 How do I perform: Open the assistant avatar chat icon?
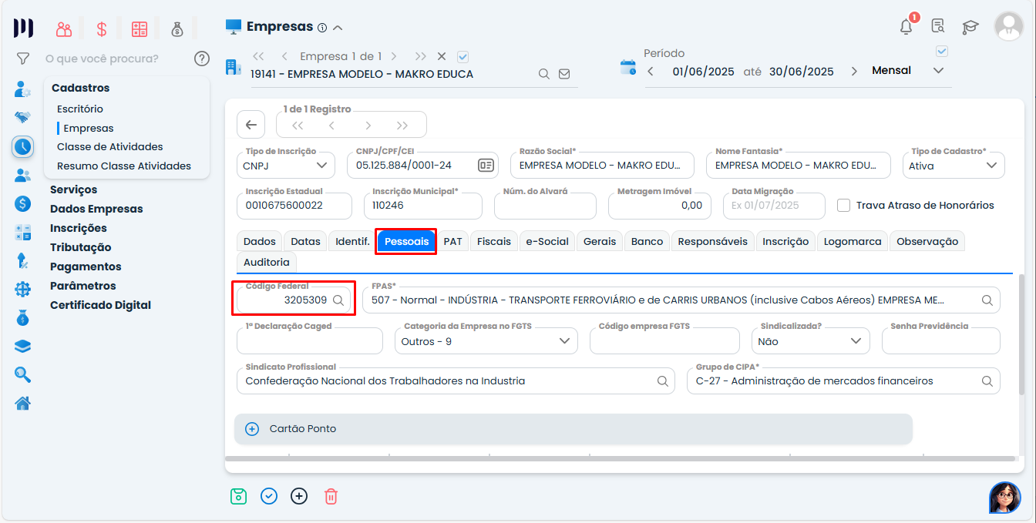[x=1005, y=498]
